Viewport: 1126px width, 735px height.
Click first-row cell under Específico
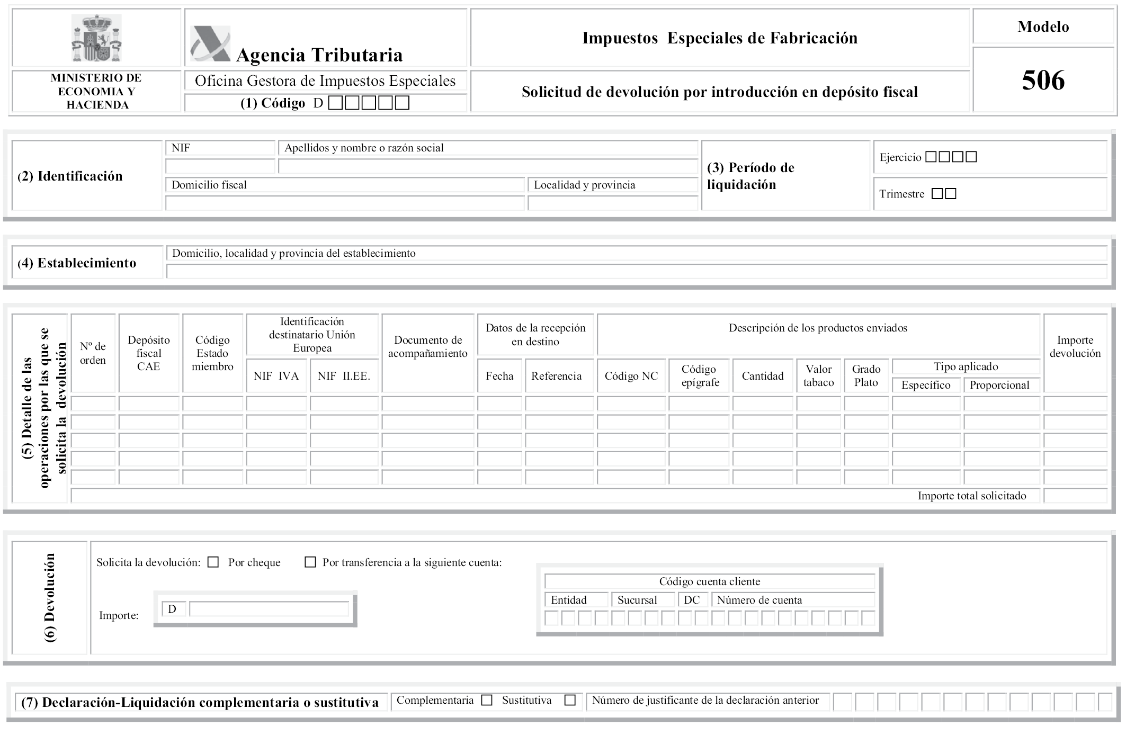[x=926, y=404]
